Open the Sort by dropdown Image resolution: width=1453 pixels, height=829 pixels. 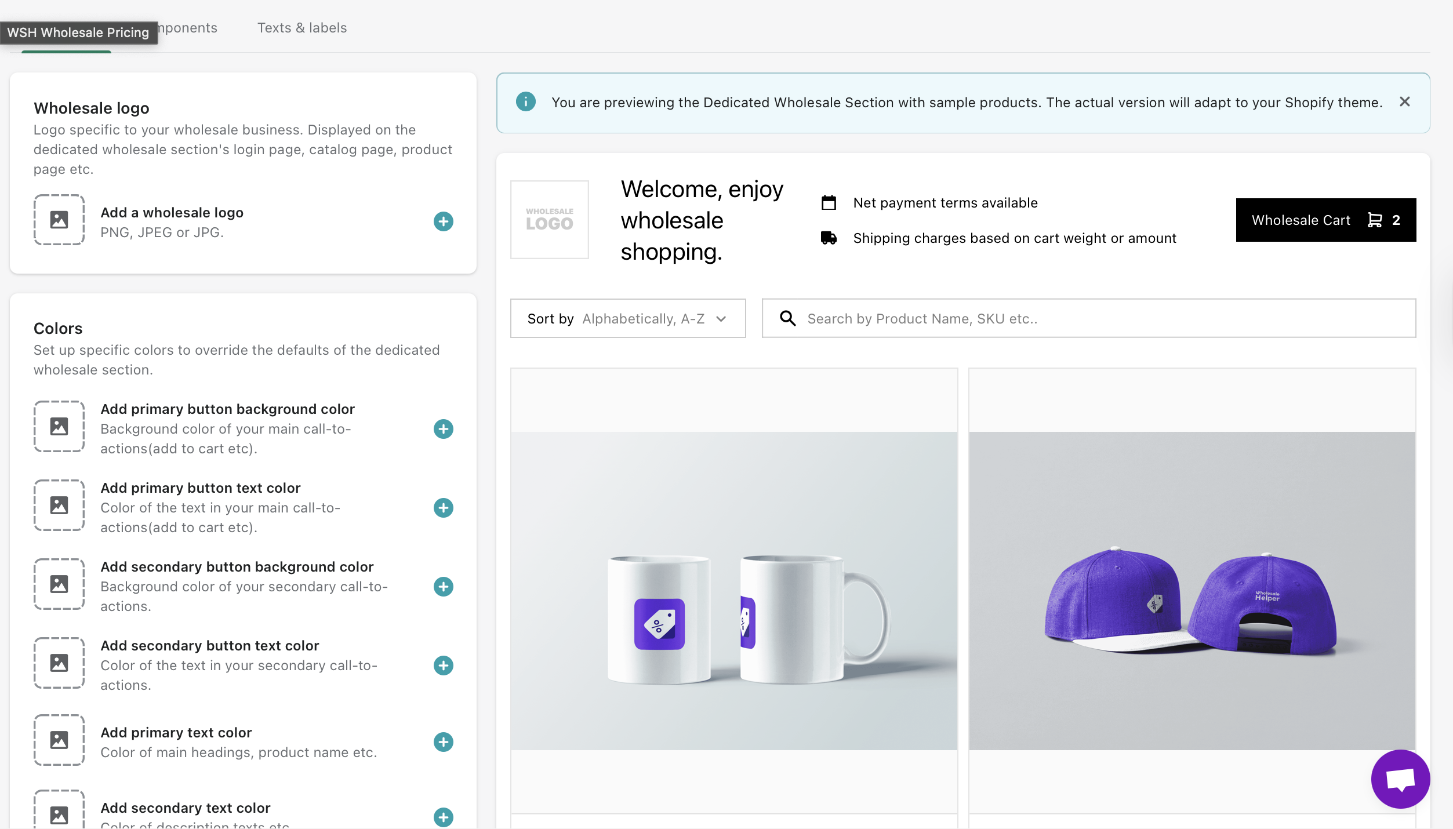click(x=627, y=318)
